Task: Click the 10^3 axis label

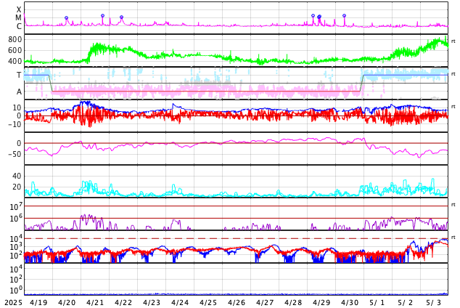Action: [x=16, y=247]
